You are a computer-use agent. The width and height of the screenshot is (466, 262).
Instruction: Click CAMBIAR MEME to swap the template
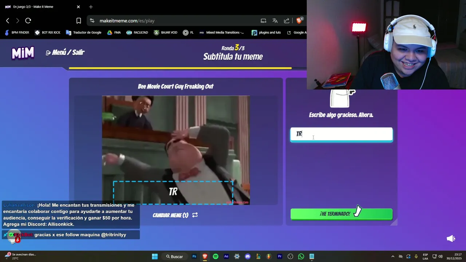[x=171, y=215]
